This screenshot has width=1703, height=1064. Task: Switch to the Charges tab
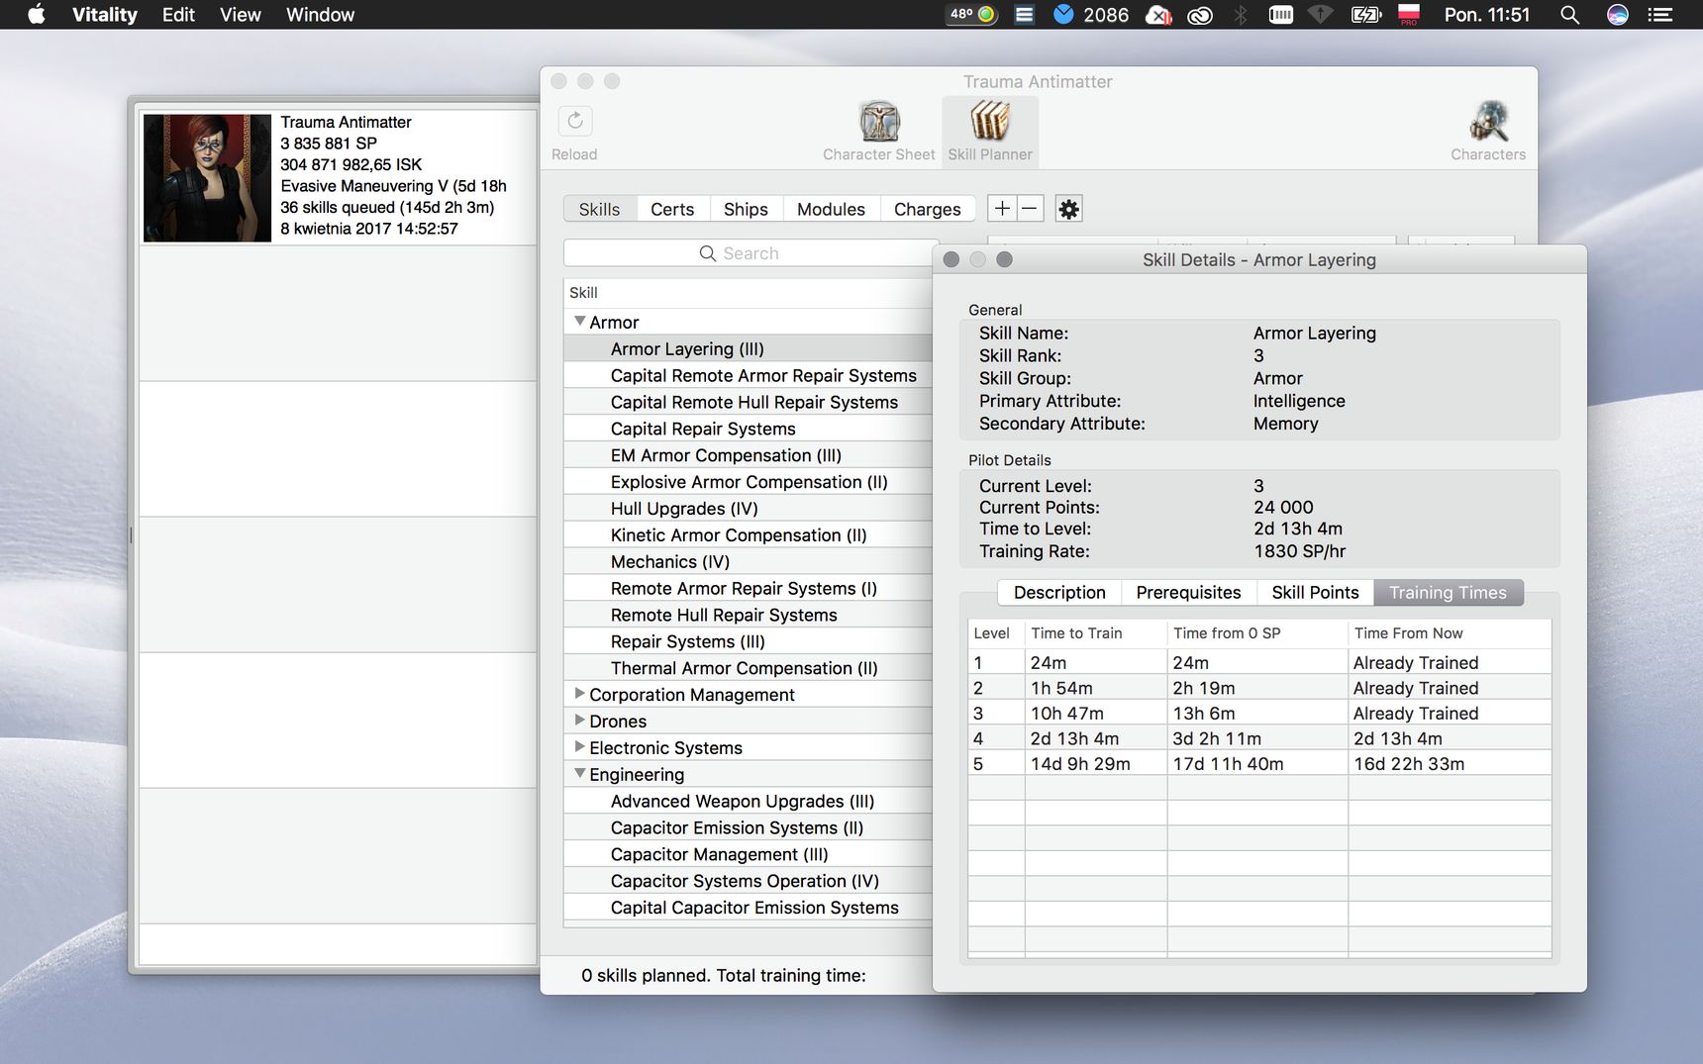tap(928, 209)
